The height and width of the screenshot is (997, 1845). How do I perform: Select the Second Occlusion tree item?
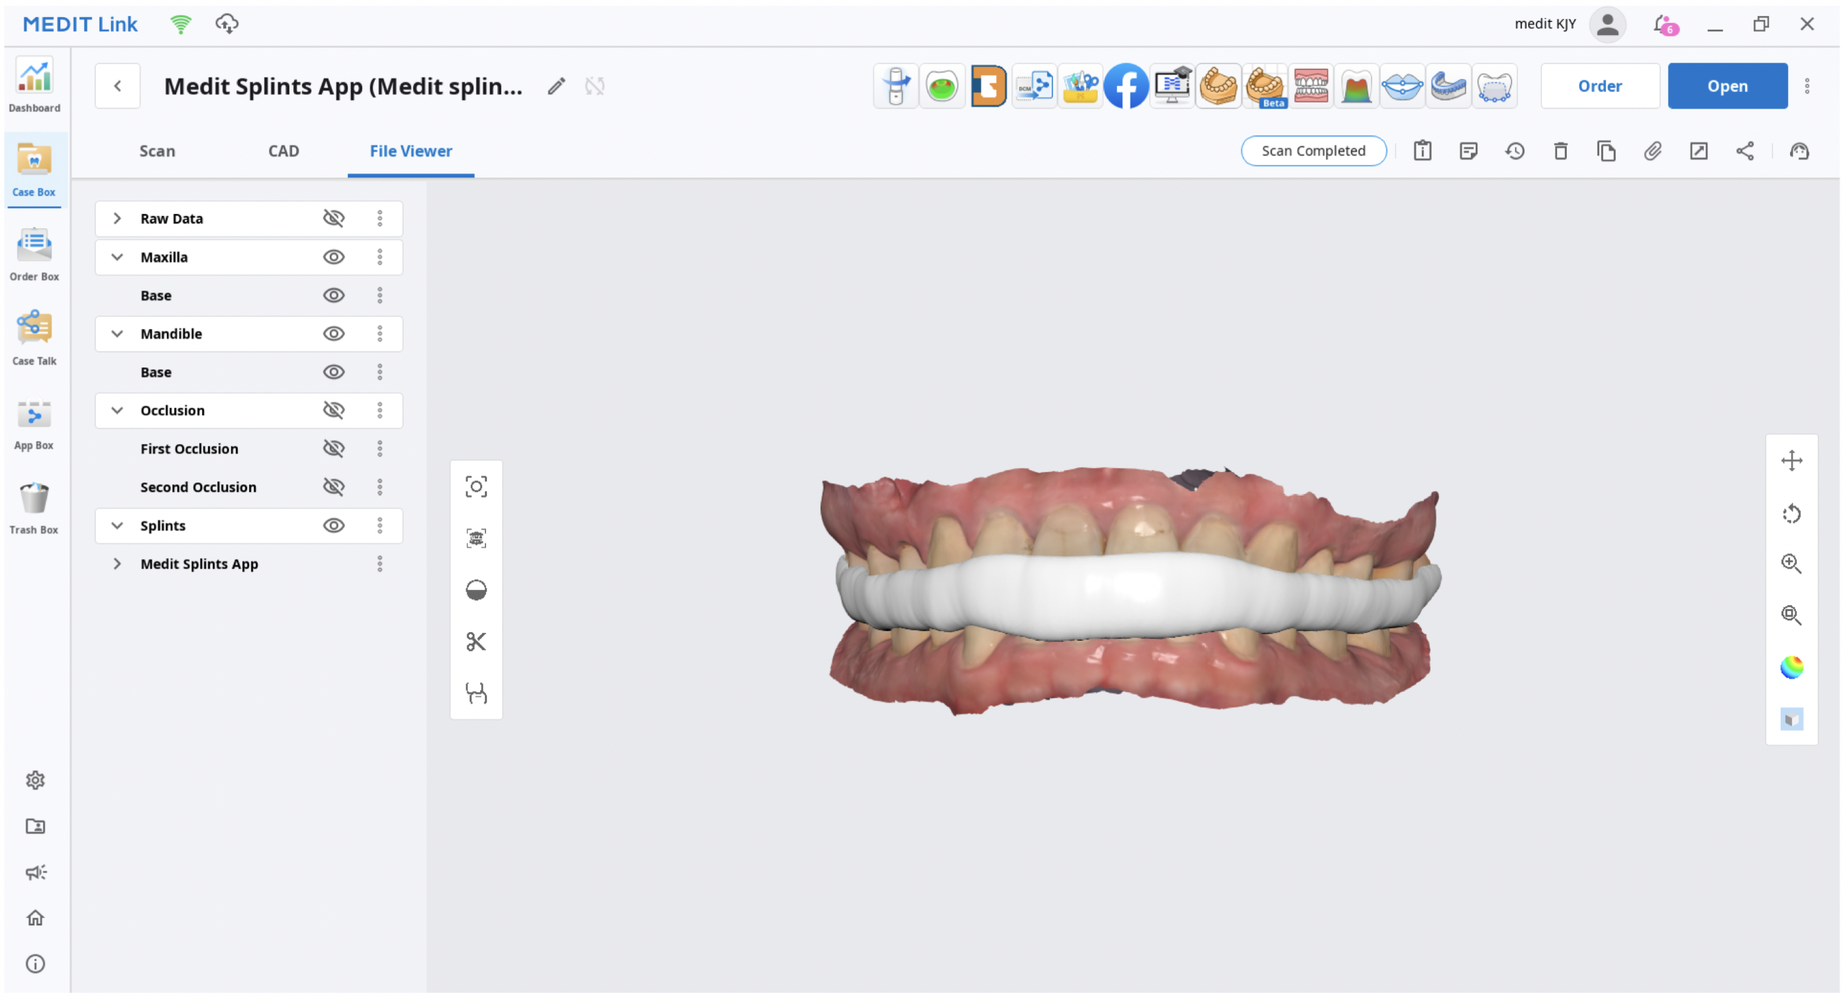coord(199,487)
